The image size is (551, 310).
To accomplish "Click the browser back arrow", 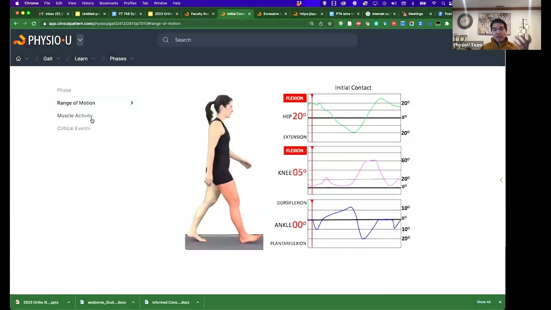I will tap(16, 24).
